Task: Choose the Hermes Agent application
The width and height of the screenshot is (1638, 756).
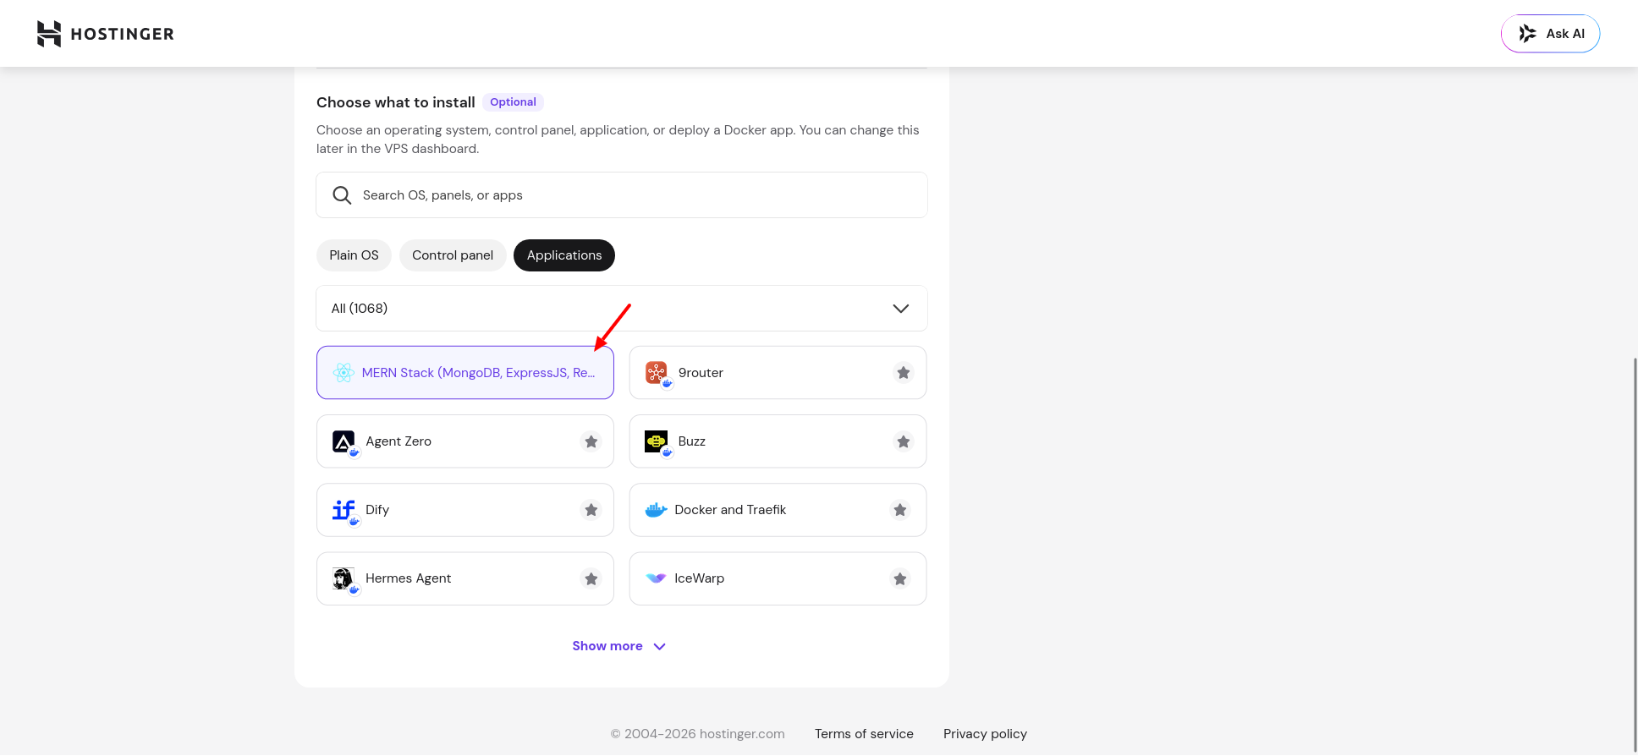Action: (x=465, y=578)
